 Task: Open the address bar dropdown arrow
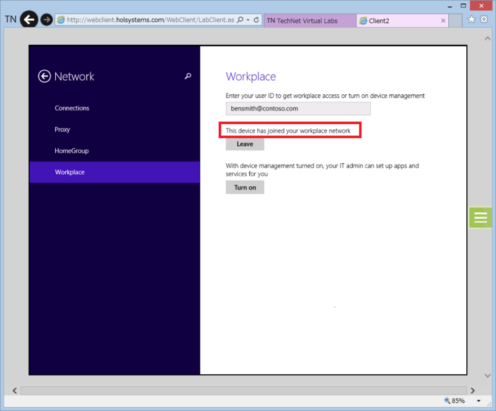[x=248, y=20]
